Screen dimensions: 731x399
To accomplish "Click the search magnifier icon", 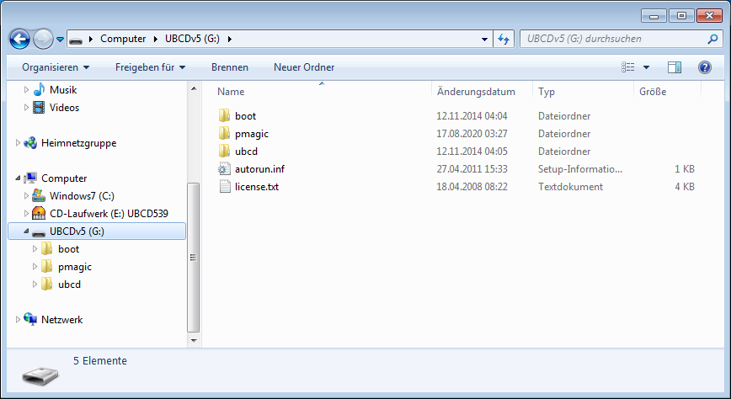I will tap(712, 39).
